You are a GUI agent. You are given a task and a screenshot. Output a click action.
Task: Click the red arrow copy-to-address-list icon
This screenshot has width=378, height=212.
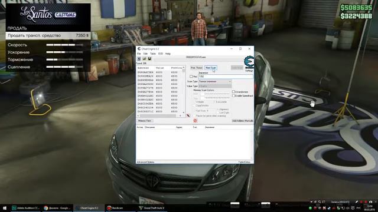coord(188,116)
